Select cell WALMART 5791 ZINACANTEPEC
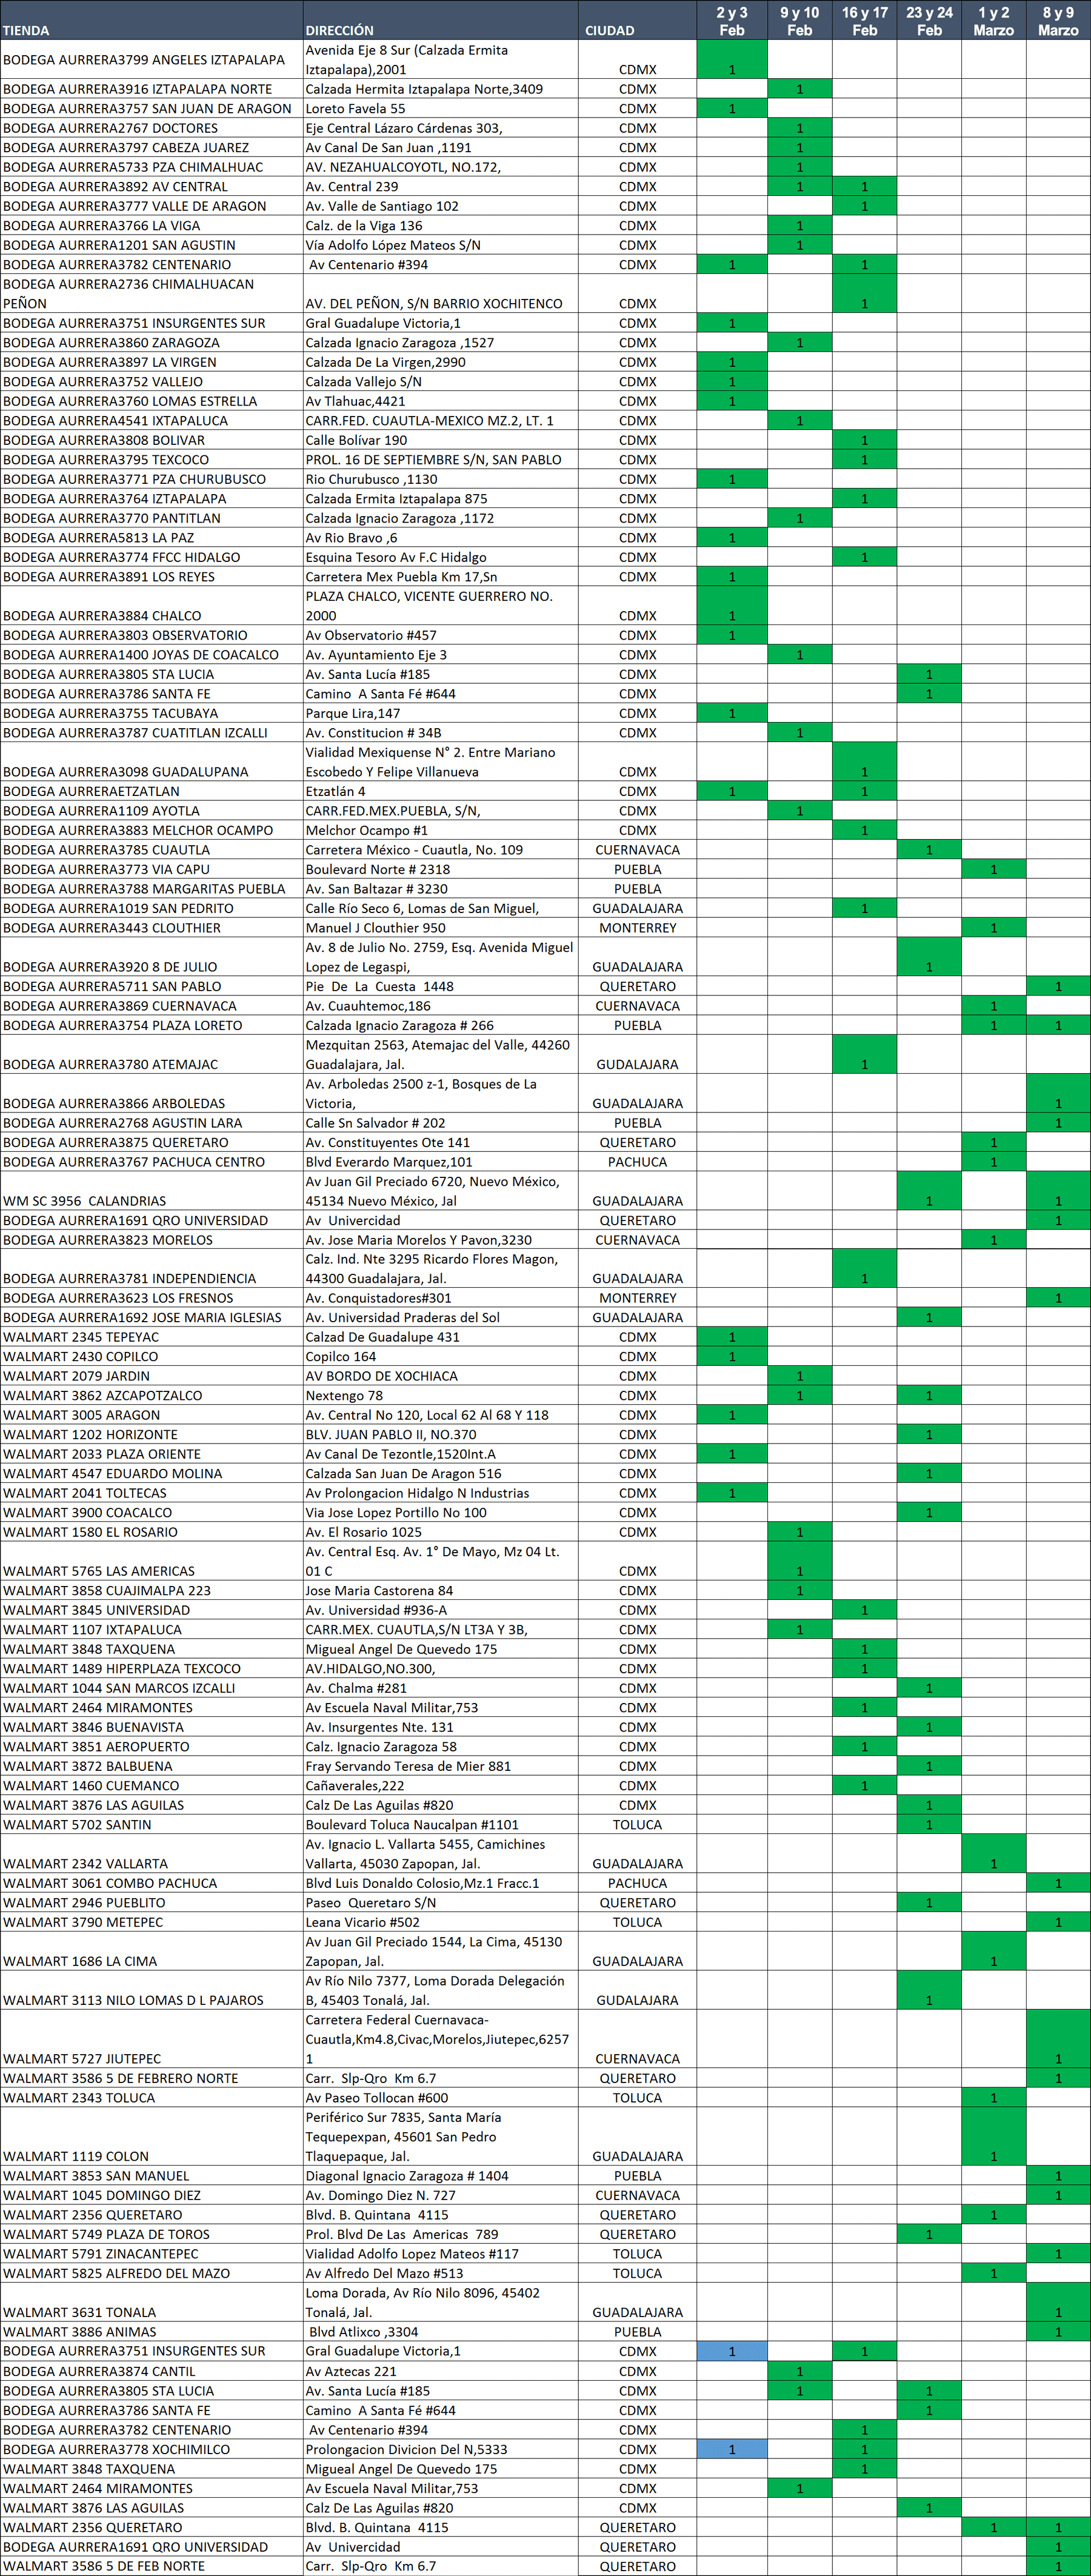 point(151,2253)
